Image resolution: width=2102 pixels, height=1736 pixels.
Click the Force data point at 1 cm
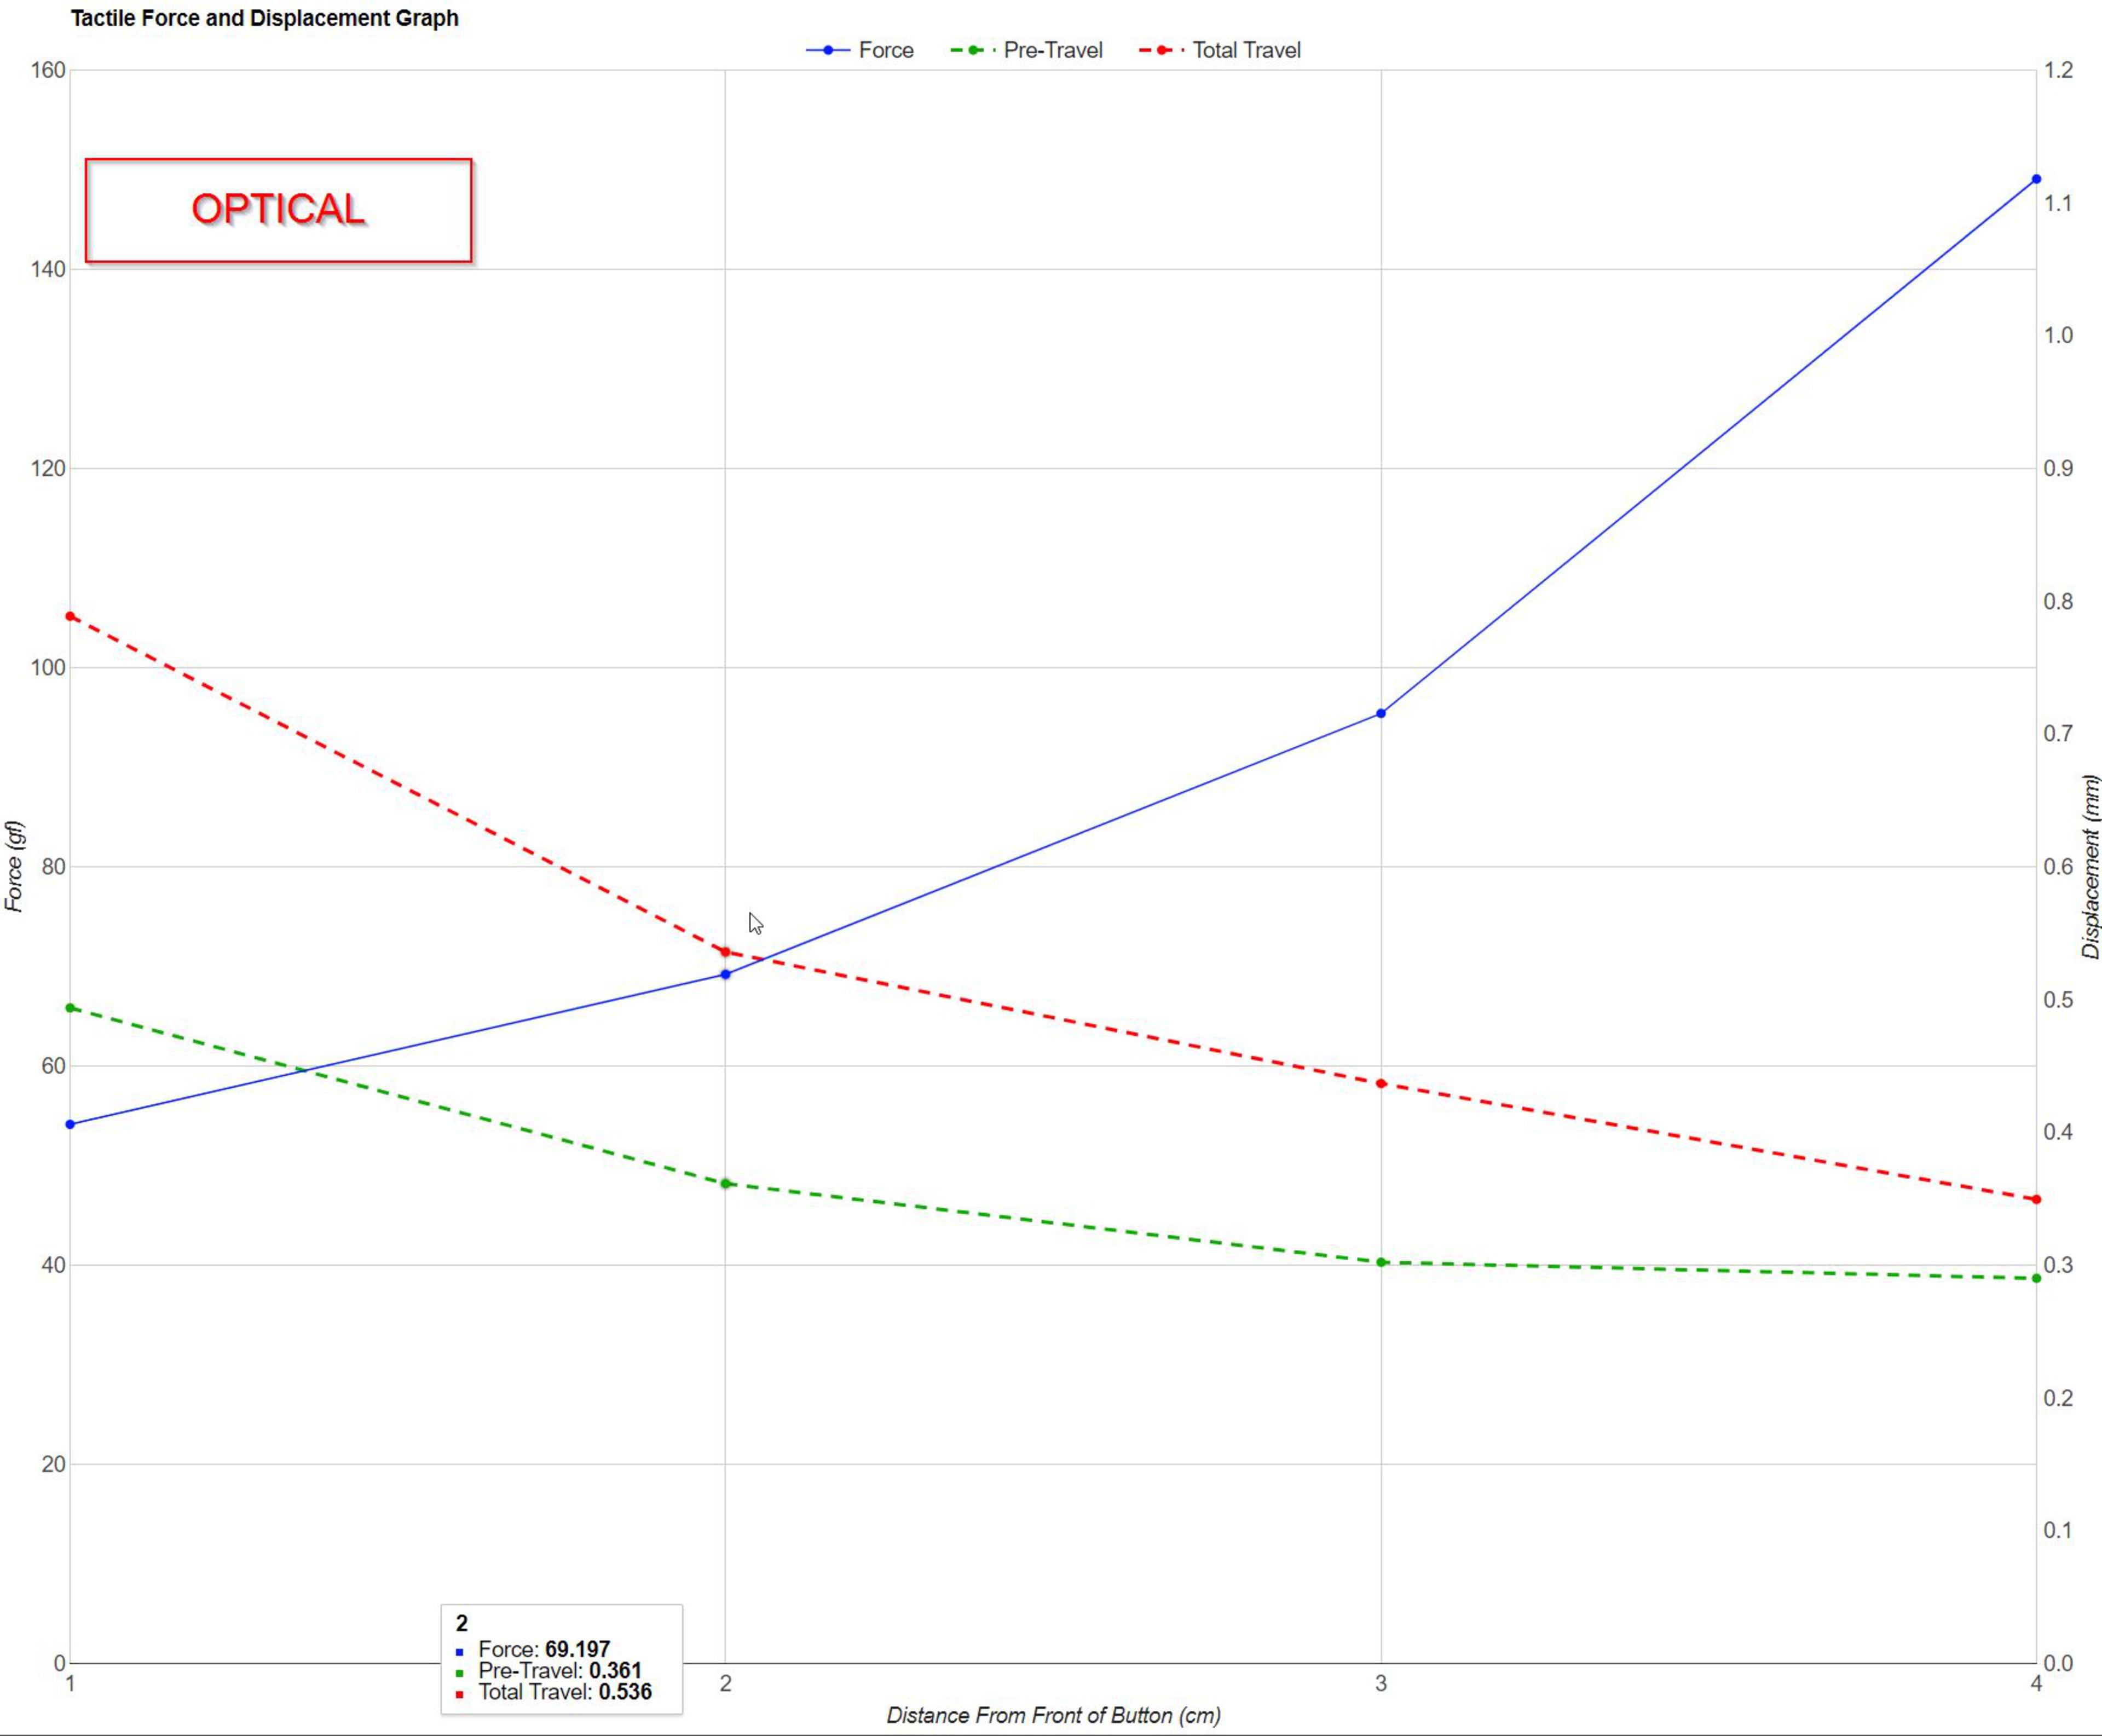(x=70, y=1124)
